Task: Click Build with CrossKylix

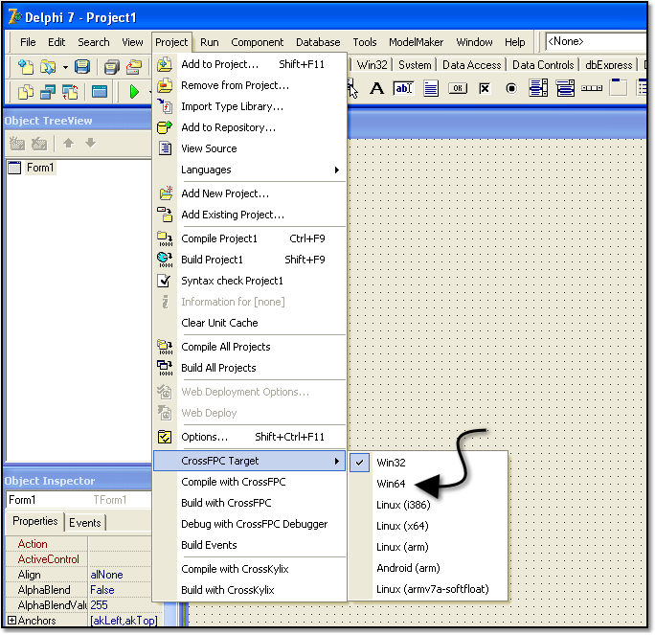Action: [249, 590]
